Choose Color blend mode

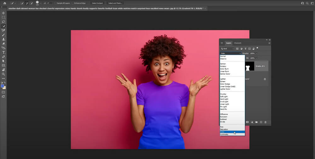(232, 132)
